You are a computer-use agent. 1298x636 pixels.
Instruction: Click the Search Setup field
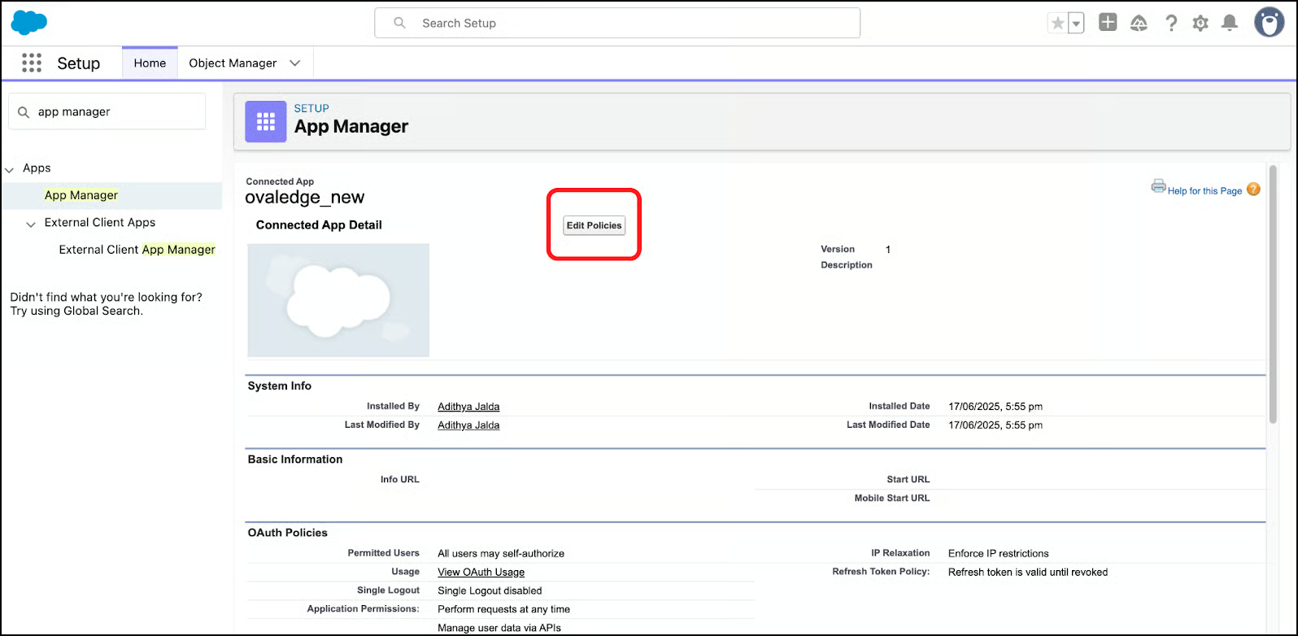point(616,24)
